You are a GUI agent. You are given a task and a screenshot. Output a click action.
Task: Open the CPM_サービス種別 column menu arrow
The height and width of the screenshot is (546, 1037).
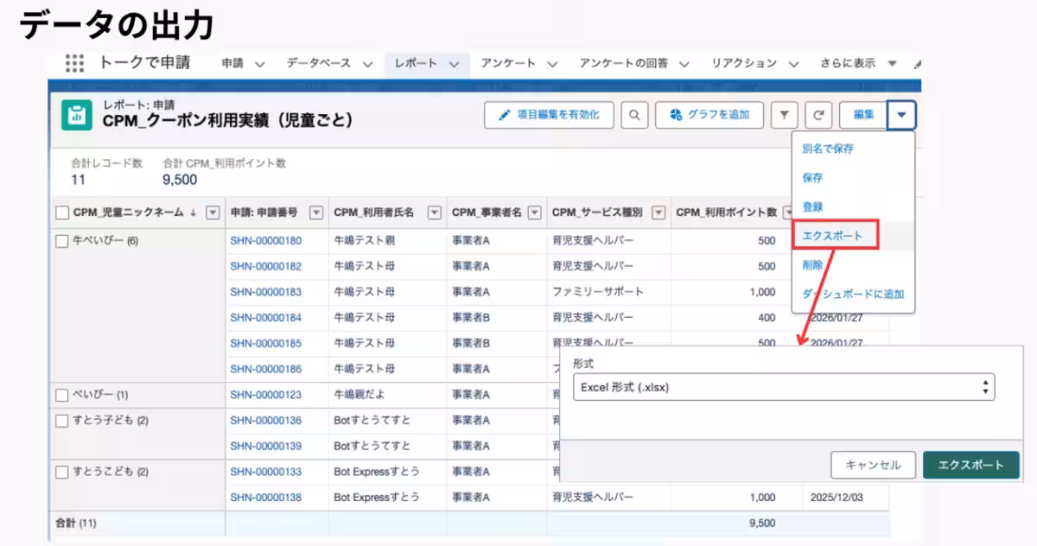click(658, 213)
